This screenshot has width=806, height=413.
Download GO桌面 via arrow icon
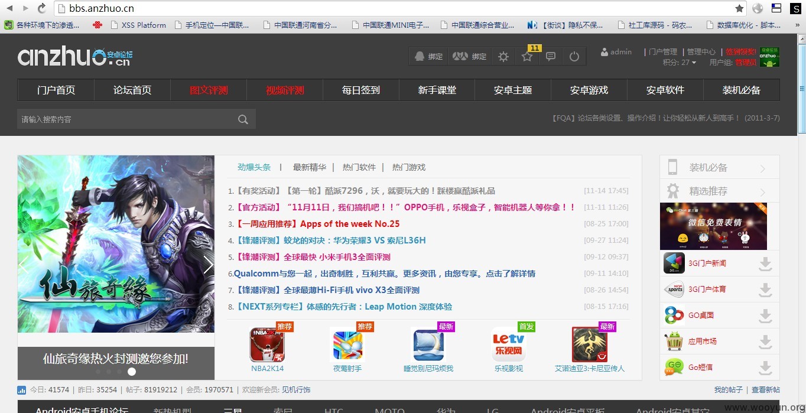tap(765, 316)
